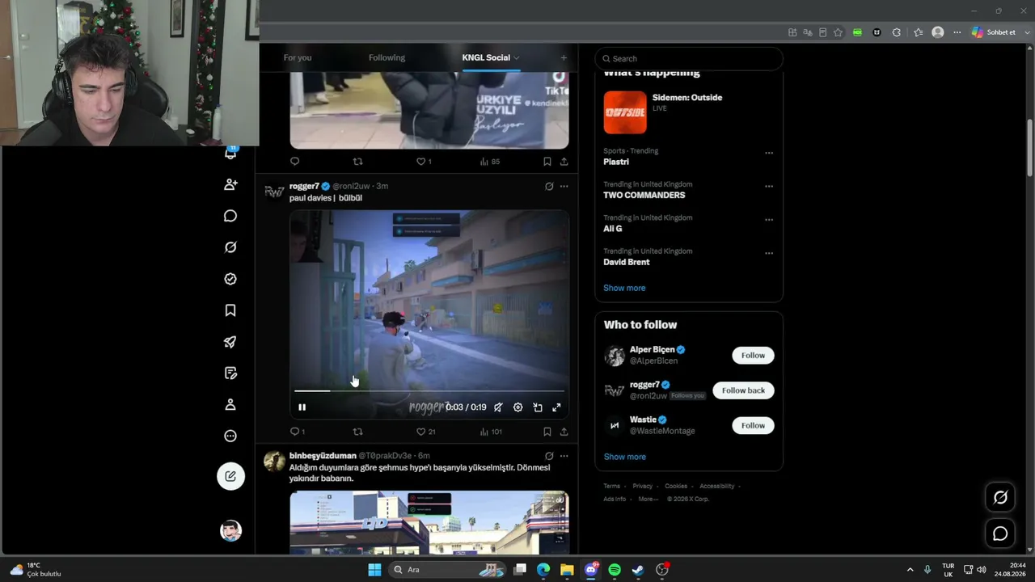Open Grok actions on rogger7 post
This screenshot has width=1035, height=582.
click(549, 186)
